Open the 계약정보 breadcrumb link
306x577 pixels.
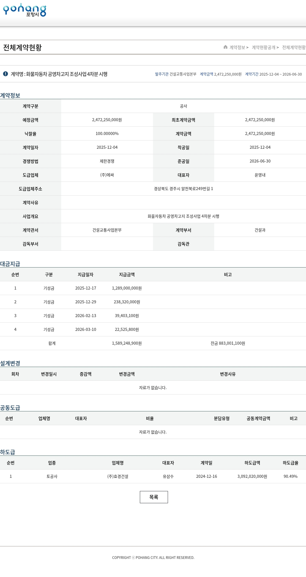(x=237, y=47)
